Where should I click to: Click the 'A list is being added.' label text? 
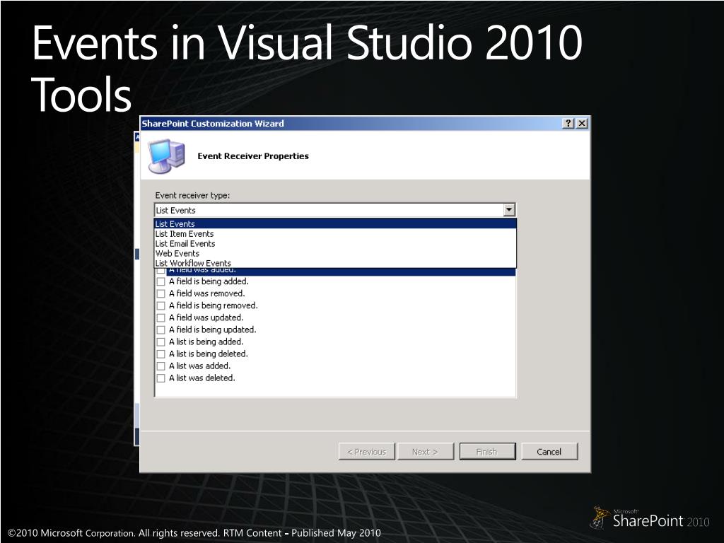coord(206,341)
